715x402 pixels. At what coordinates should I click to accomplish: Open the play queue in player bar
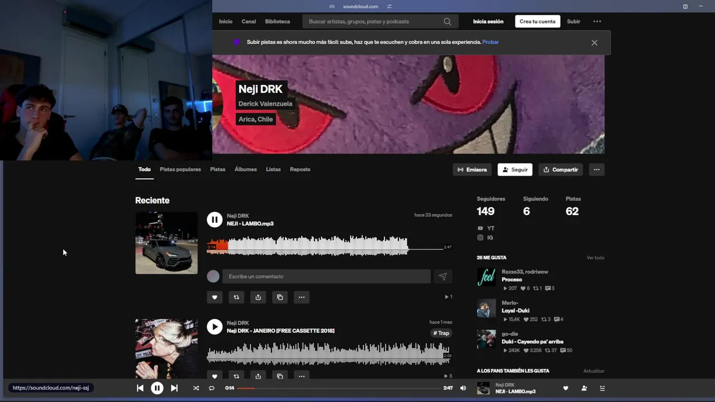(x=602, y=388)
